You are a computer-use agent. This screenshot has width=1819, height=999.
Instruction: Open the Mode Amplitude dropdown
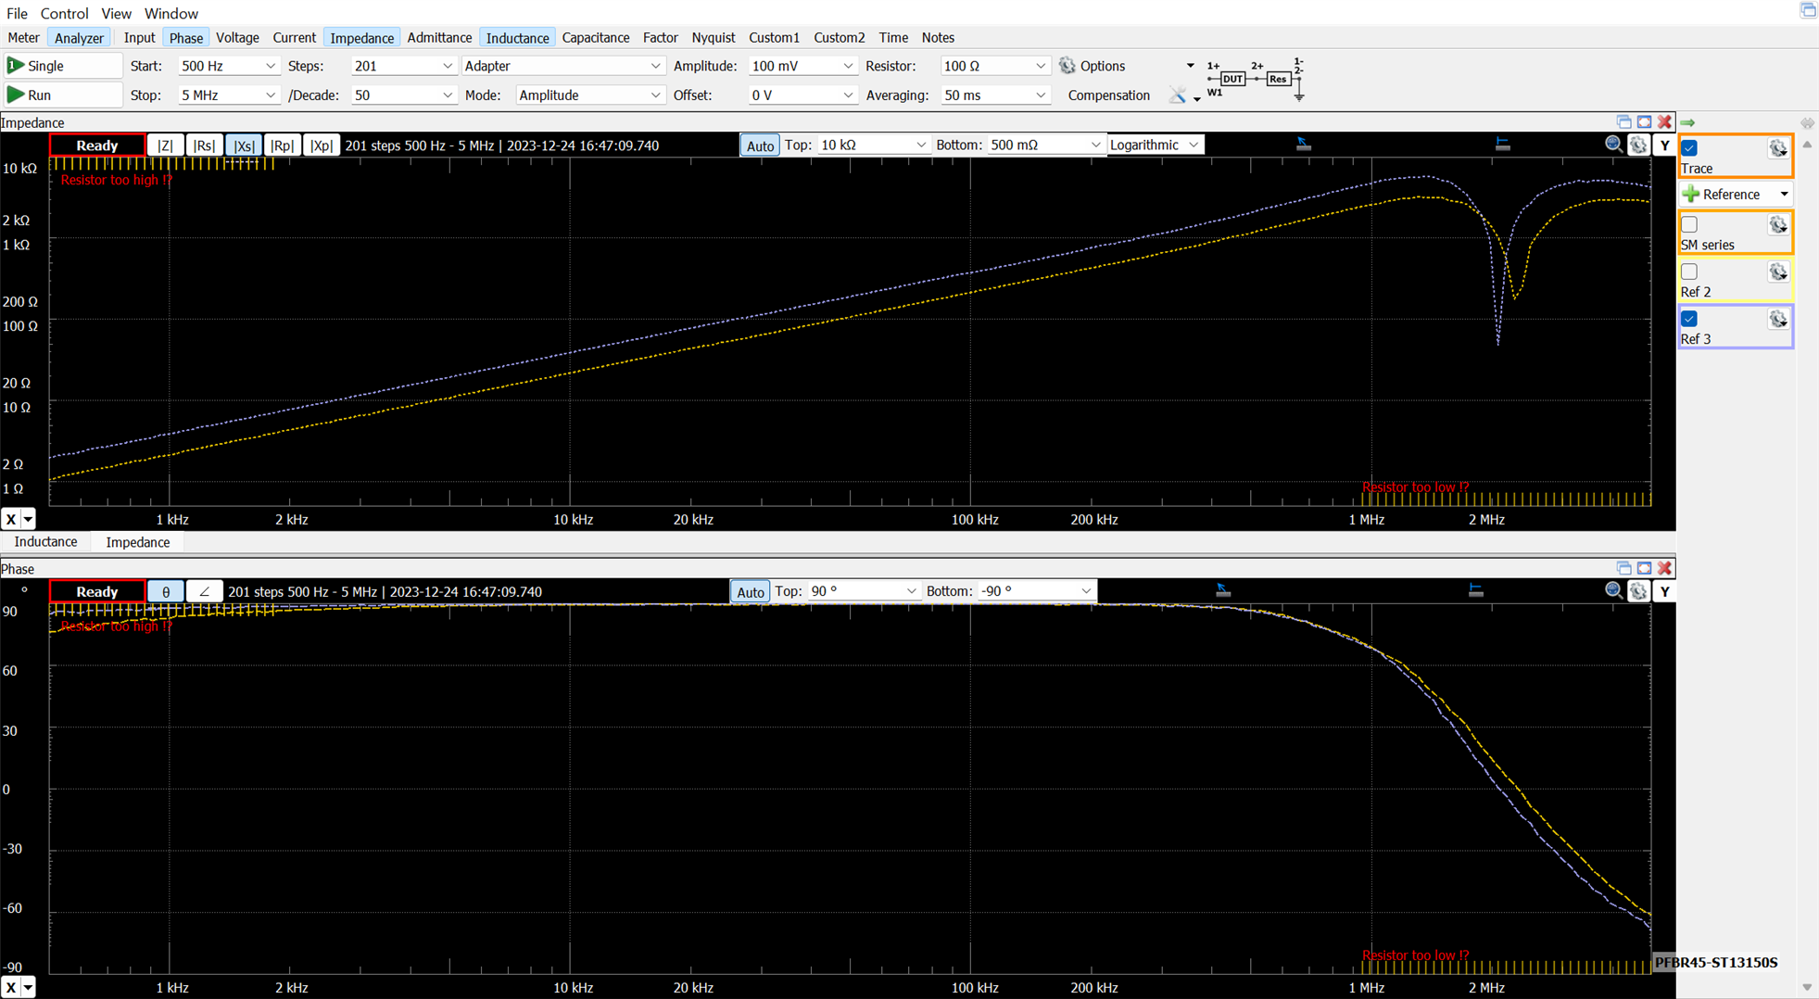pos(589,95)
